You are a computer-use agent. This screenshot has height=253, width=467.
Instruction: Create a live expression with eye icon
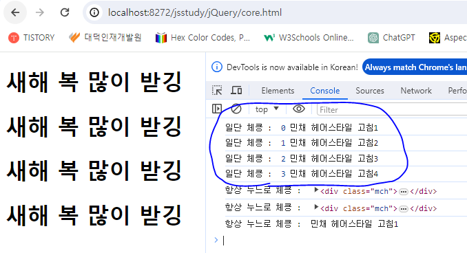(299, 109)
